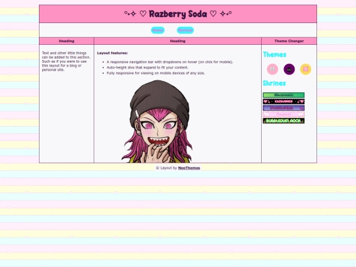The width and height of the screenshot is (356, 267).
Task: Select the 'Auto-height divs' bullet text
Action: click(x=148, y=67)
